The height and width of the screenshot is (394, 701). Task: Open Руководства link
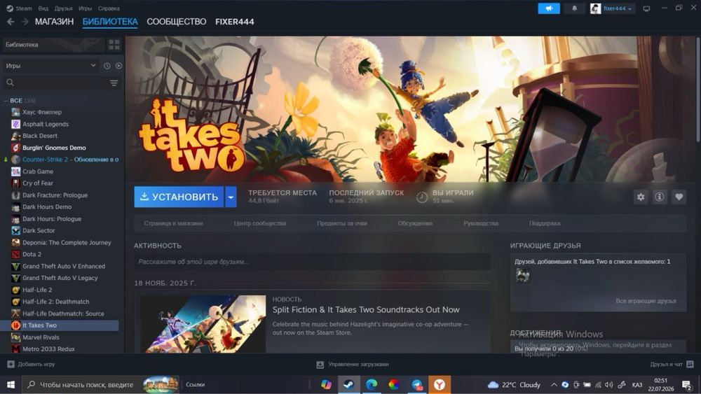[481, 223]
